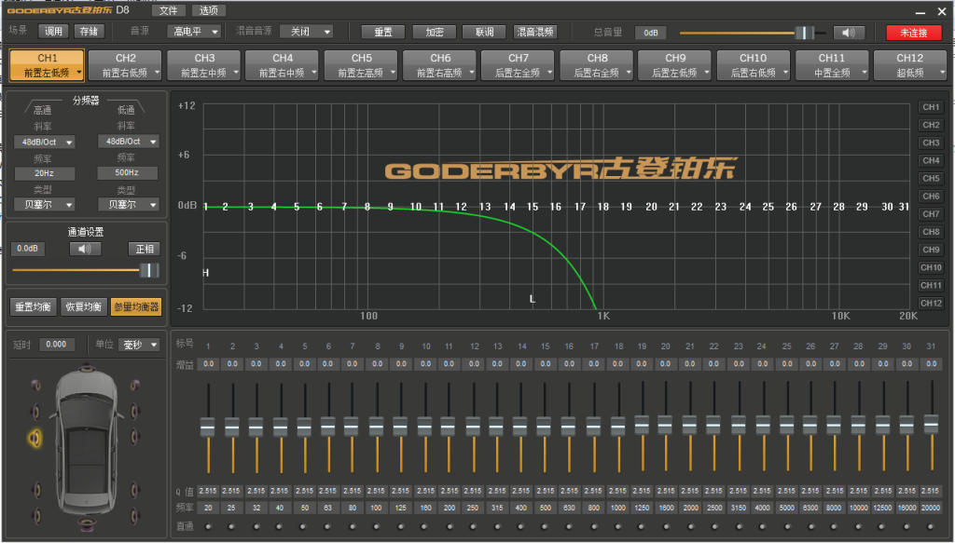Switch to the CH3 前置左中频 channel tab
The image size is (955, 543).
coord(203,65)
